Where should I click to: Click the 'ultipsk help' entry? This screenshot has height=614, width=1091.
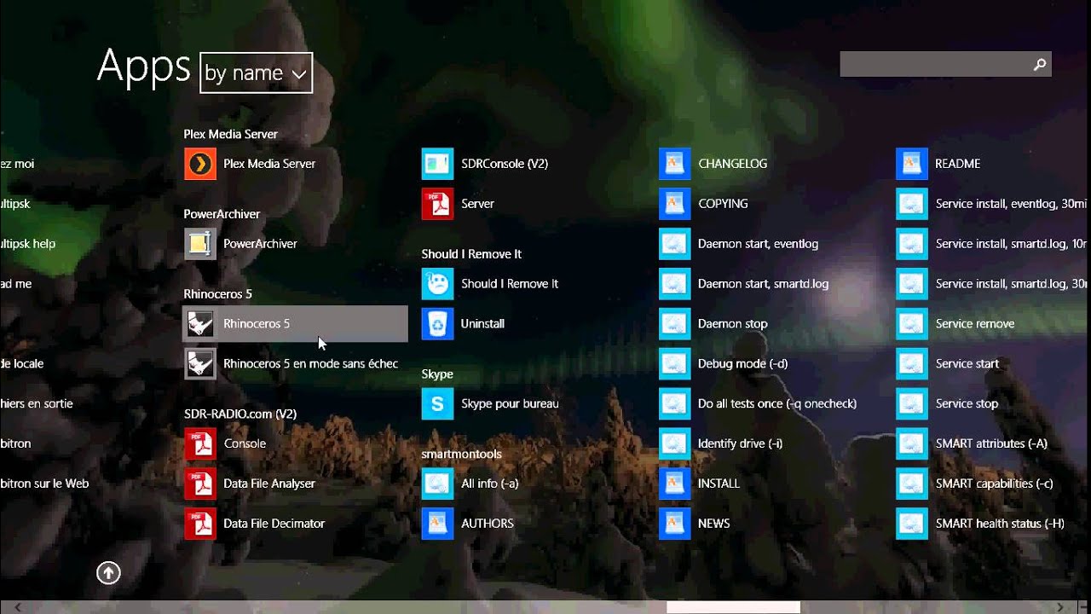click(28, 244)
